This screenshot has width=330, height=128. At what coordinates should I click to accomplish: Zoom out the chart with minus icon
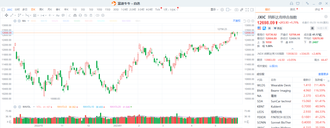click(x=248, y=21)
